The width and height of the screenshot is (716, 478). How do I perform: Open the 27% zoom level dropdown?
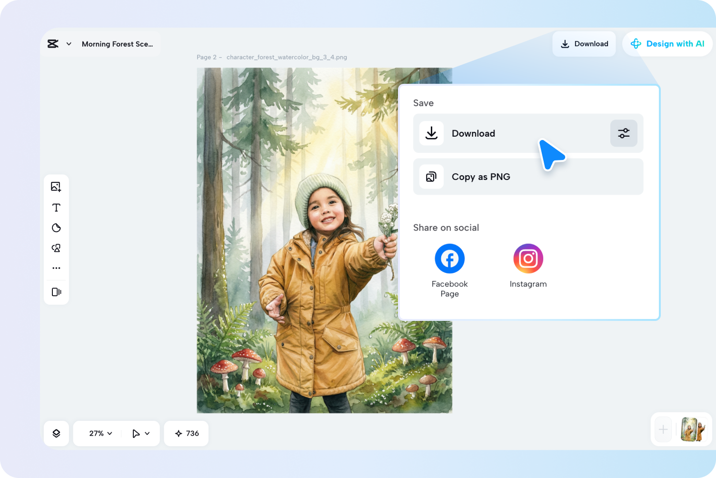point(100,433)
